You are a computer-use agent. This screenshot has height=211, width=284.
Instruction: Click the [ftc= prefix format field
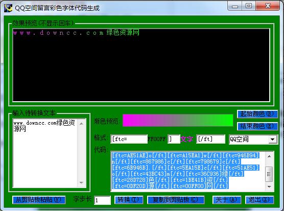coord(129,139)
